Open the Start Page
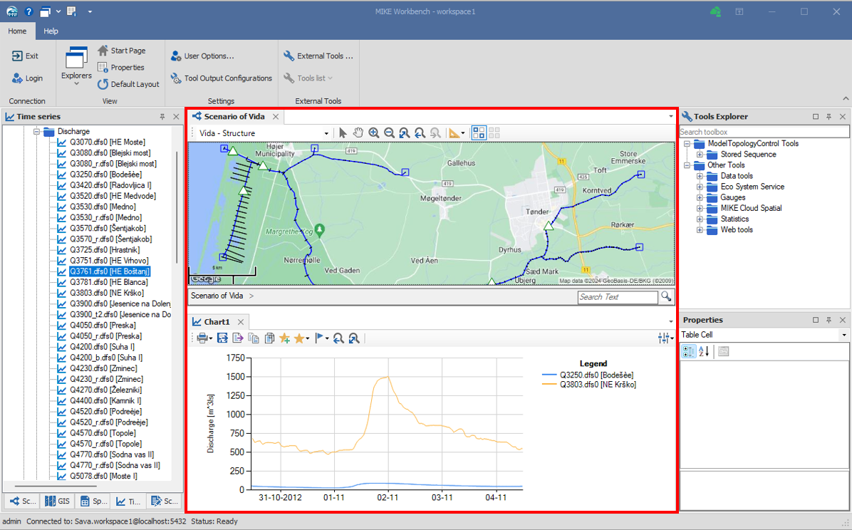This screenshot has height=530, width=852. coord(122,51)
